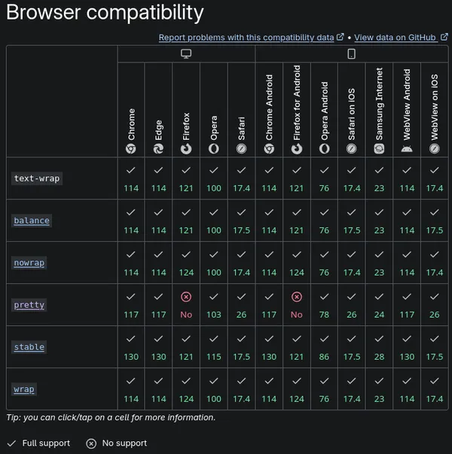The width and height of the screenshot is (452, 454).
Task: Click the Firefox for Android logo icon
Action: [297, 149]
